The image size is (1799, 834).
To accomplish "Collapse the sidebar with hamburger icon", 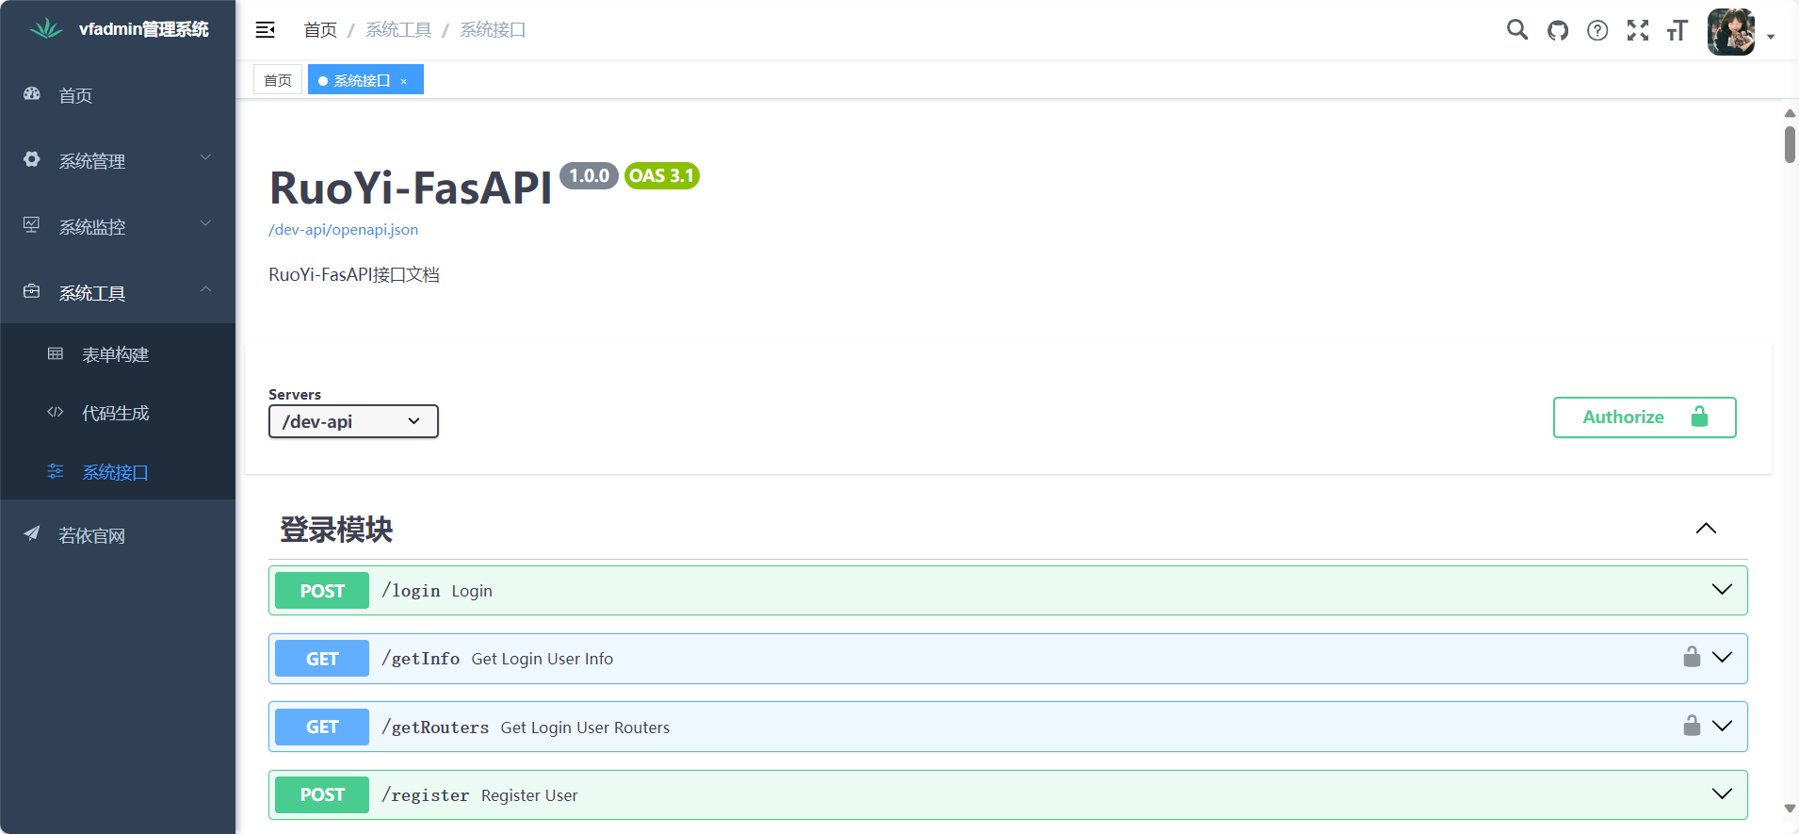I will click(x=266, y=30).
